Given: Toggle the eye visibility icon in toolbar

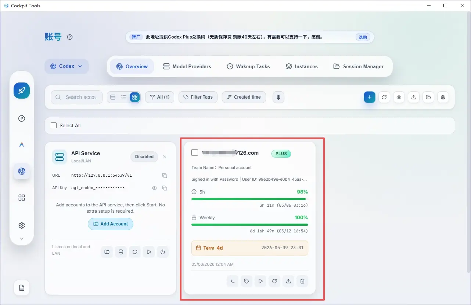Looking at the screenshot, I should (x=399, y=97).
